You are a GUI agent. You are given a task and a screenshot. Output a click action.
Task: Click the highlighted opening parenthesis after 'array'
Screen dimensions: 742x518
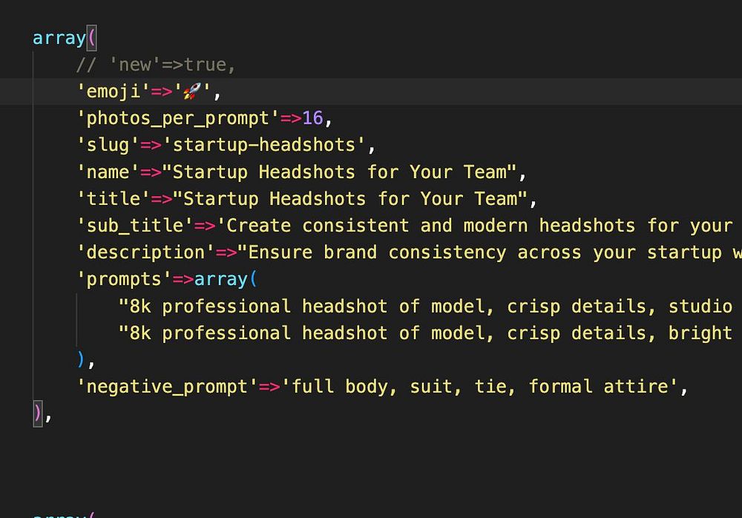tap(92, 38)
